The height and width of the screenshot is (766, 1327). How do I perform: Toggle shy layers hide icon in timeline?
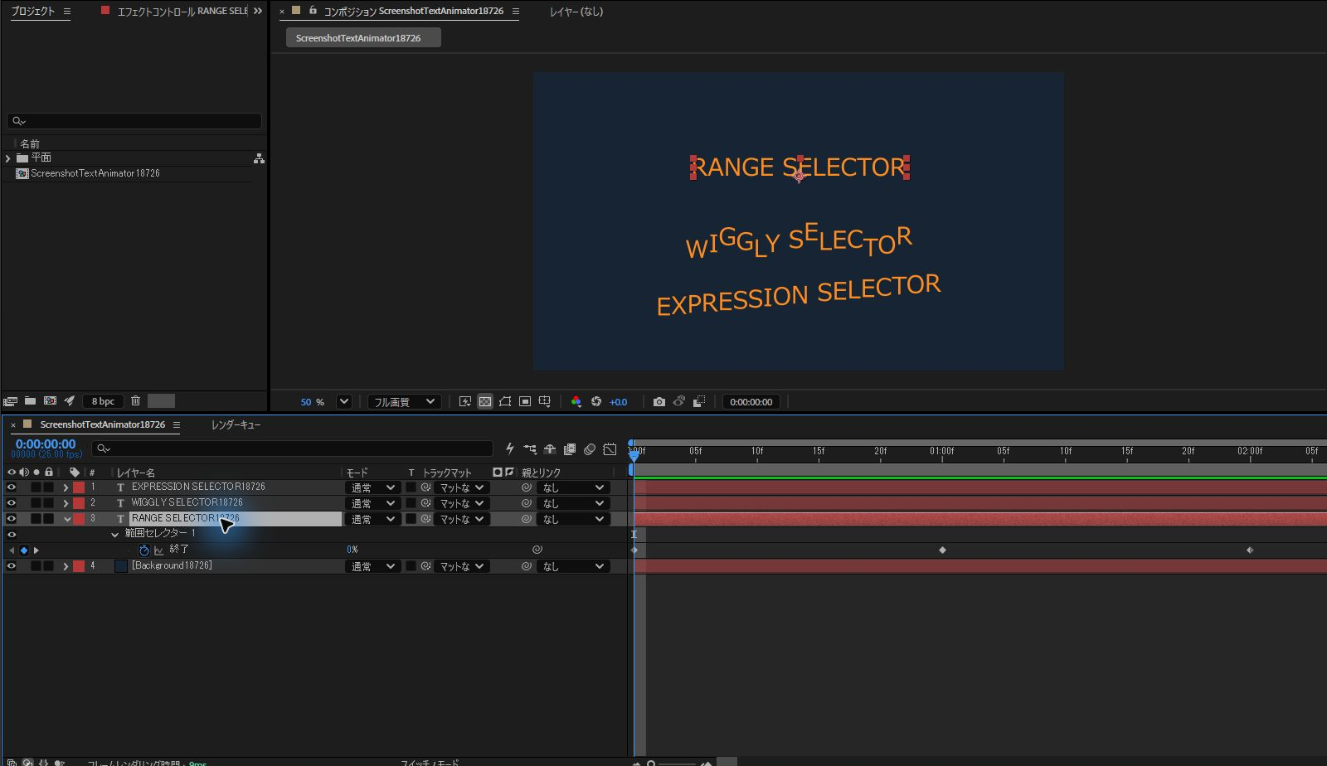[x=550, y=449]
